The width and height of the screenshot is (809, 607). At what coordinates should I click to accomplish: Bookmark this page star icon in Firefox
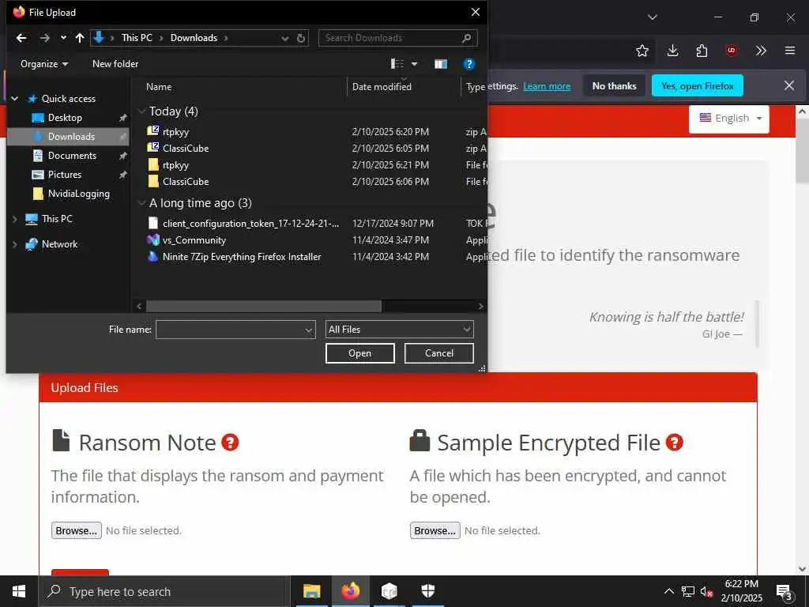click(642, 51)
